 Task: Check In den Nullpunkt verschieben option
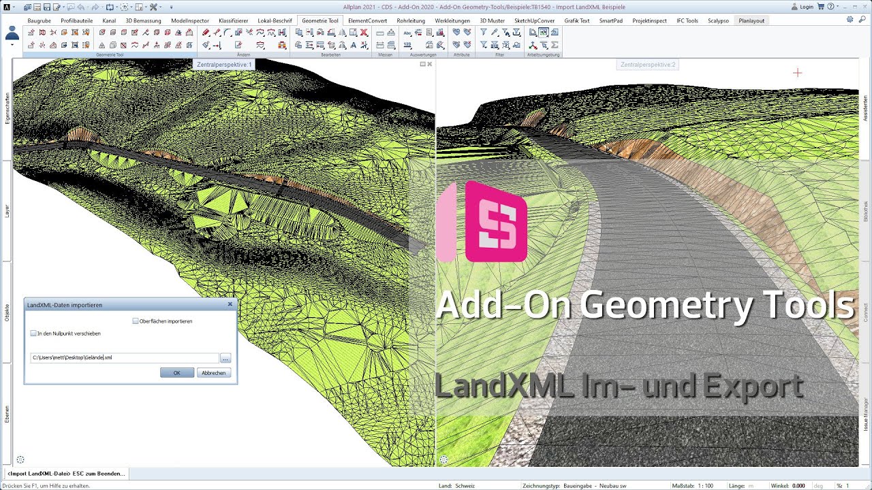pyautogui.click(x=33, y=333)
